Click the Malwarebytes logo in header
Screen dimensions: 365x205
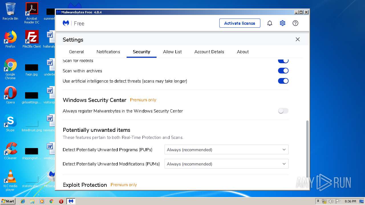click(66, 23)
